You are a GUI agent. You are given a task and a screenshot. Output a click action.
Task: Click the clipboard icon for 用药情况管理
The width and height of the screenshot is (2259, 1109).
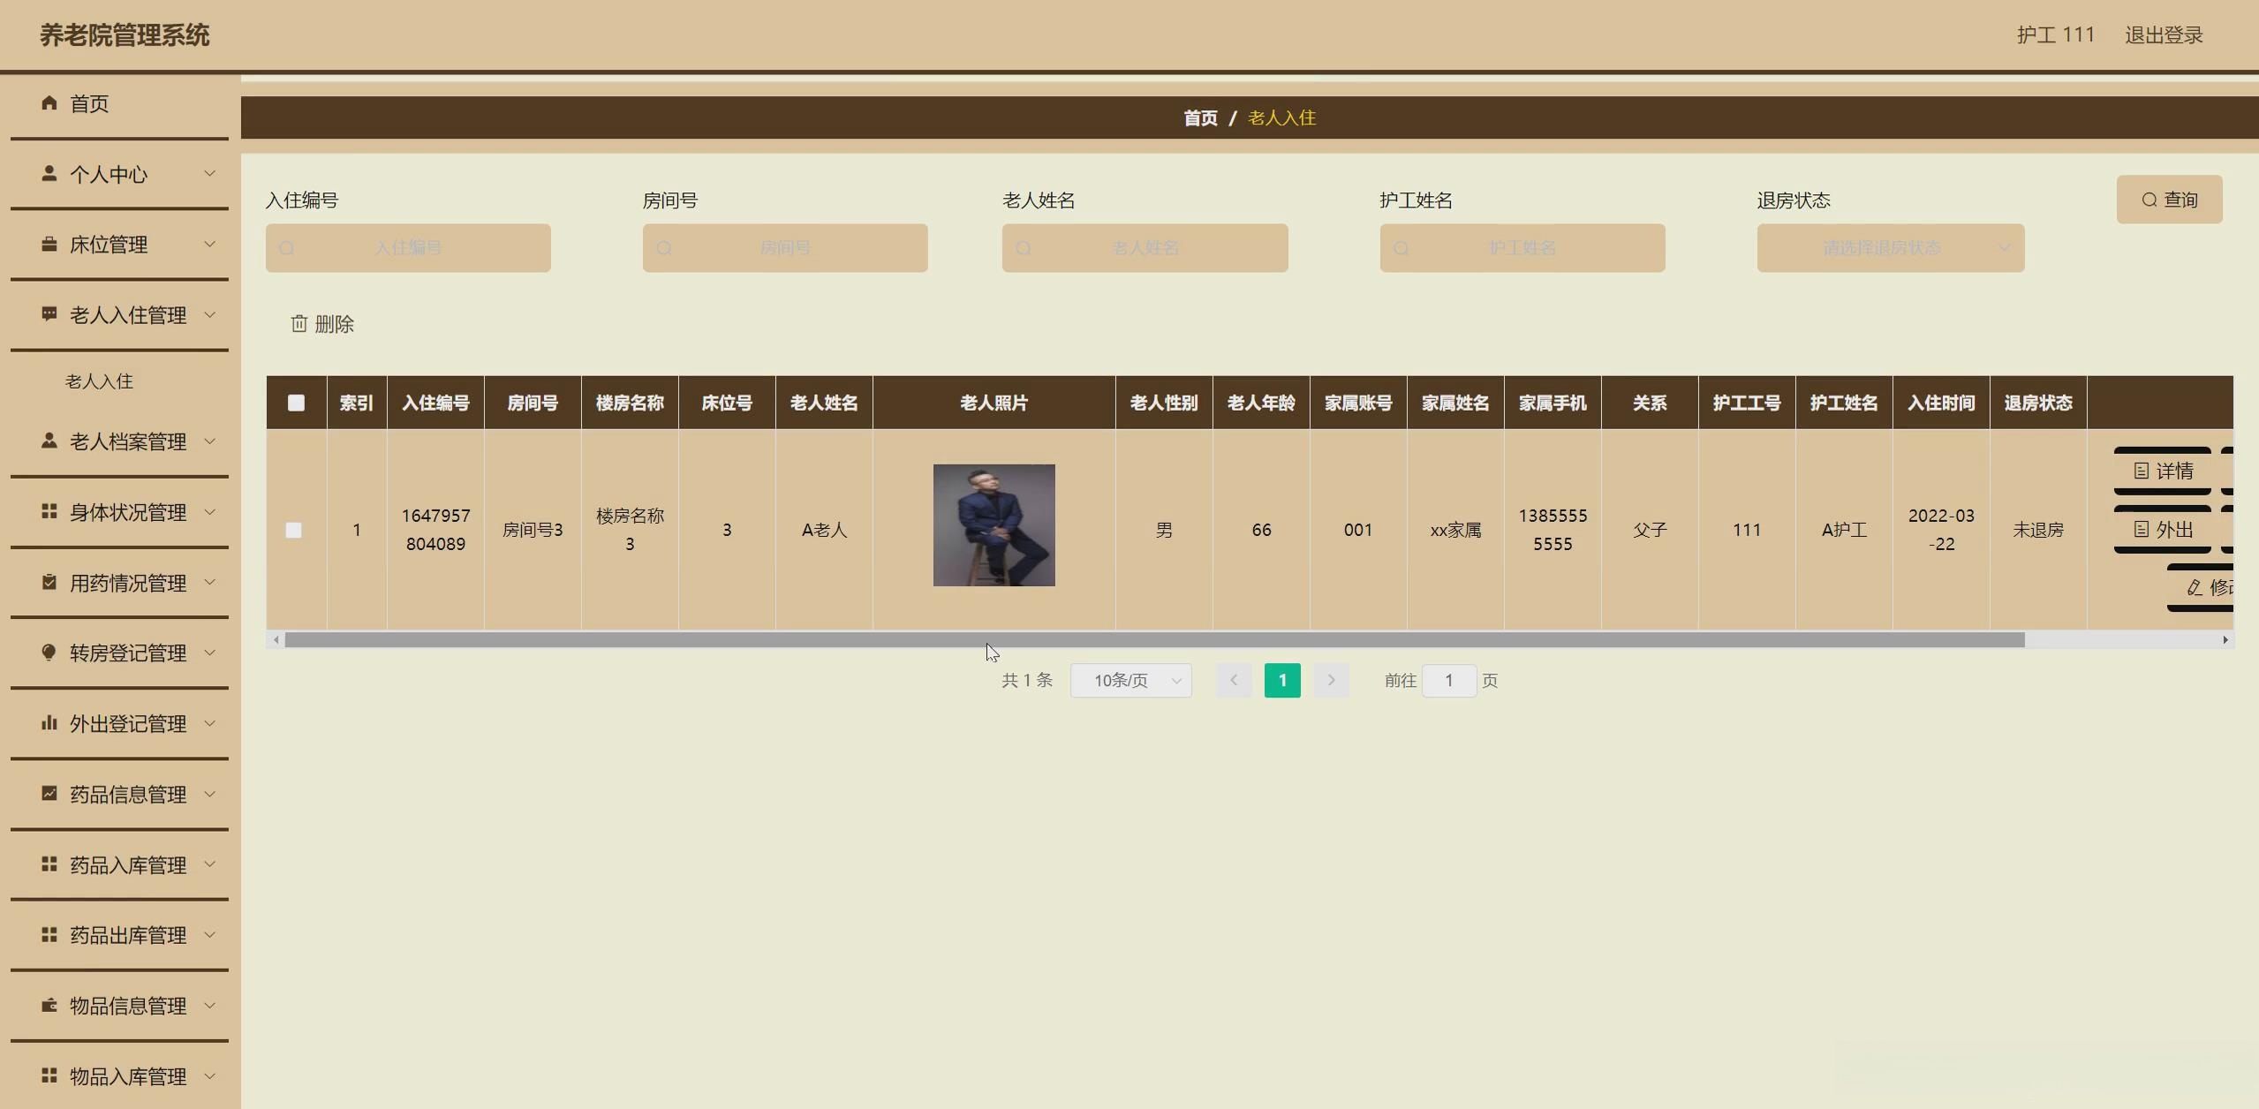49,582
